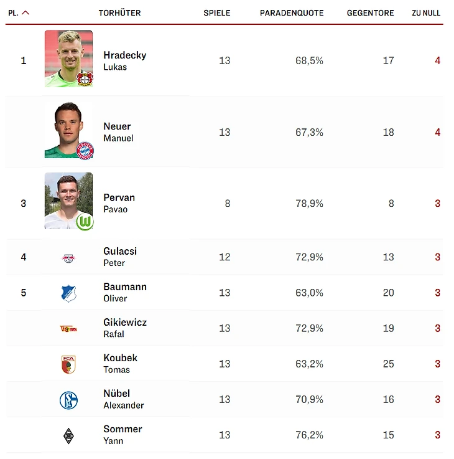Click the RB Leipzig club logo

(68, 257)
